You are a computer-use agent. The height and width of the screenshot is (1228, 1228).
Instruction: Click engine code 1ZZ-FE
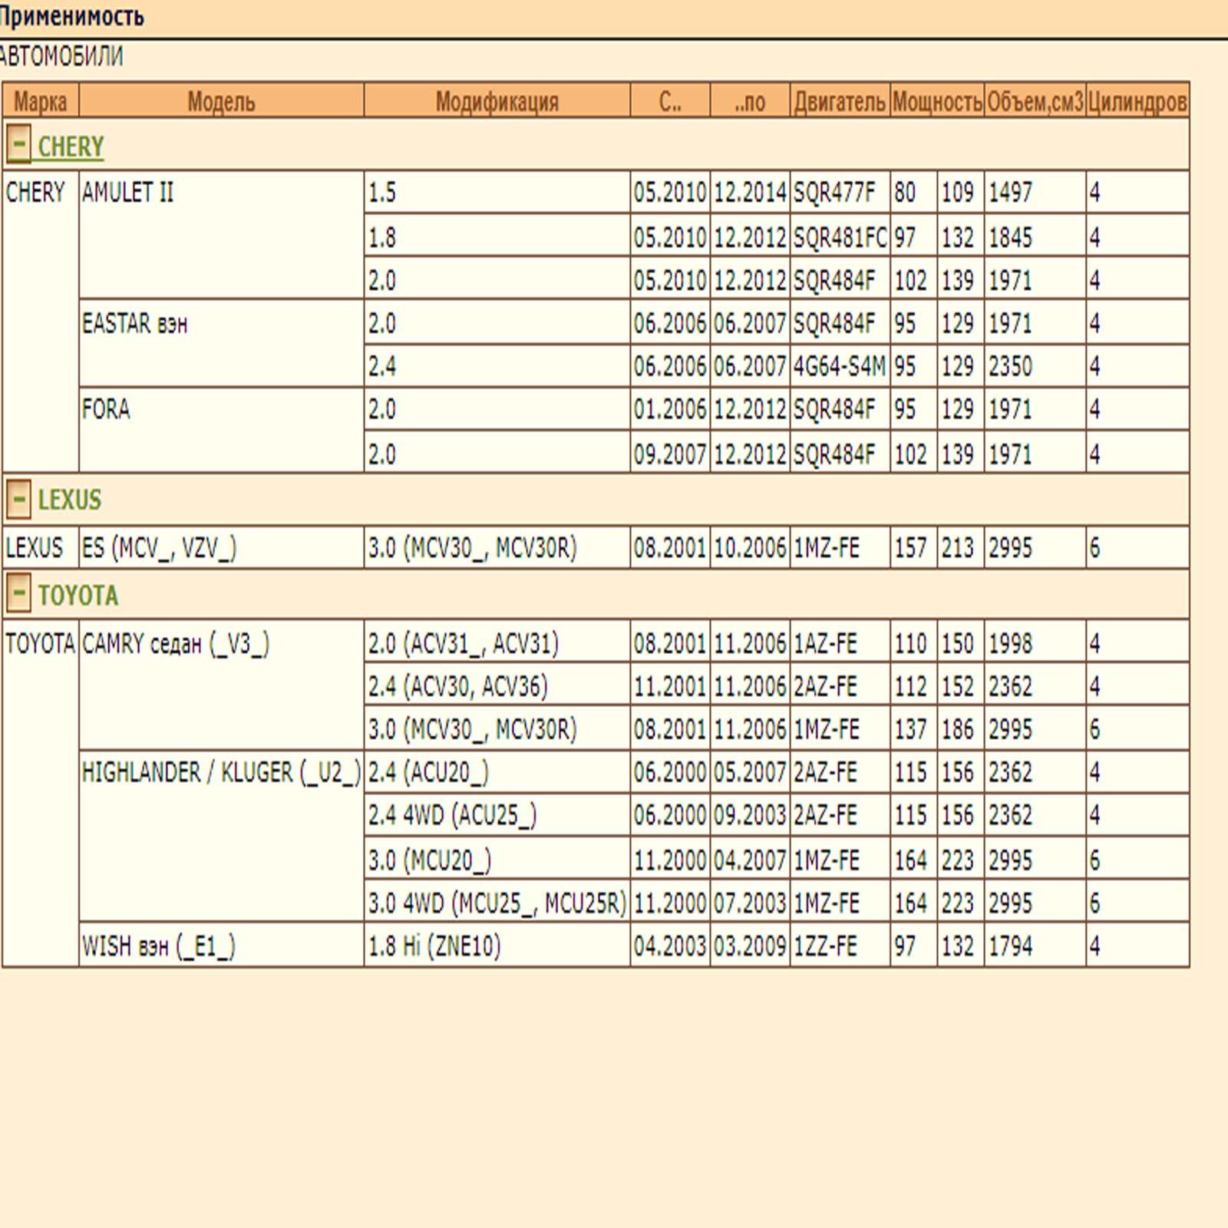coord(825,946)
